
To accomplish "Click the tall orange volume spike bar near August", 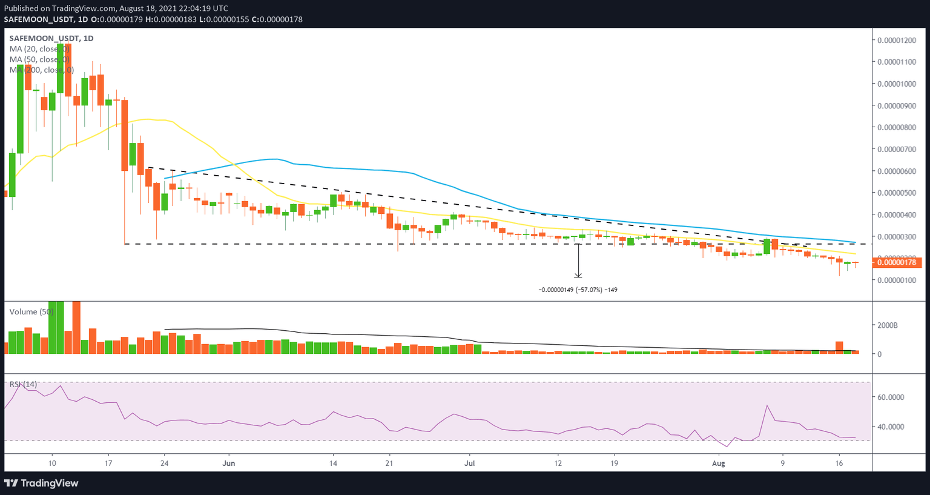I will pyautogui.click(x=839, y=345).
